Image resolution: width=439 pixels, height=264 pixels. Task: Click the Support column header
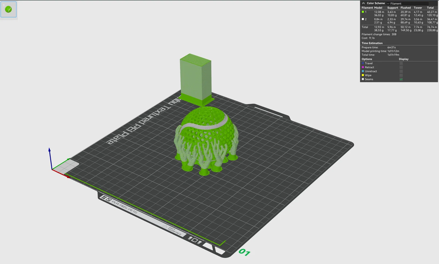click(x=393, y=8)
